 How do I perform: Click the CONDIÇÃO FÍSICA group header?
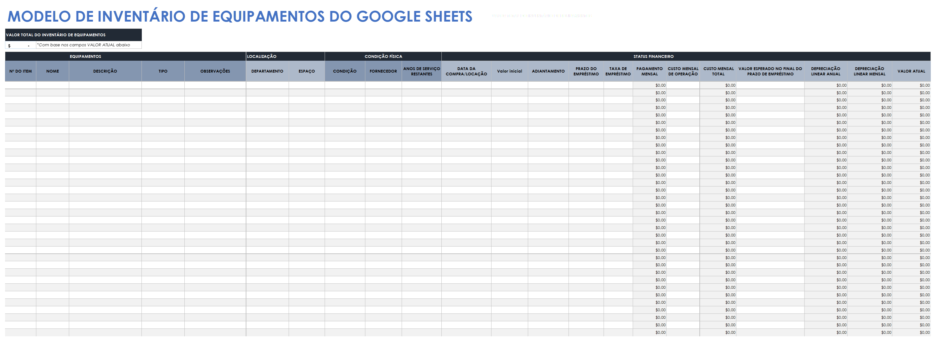[x=383, y=56]
